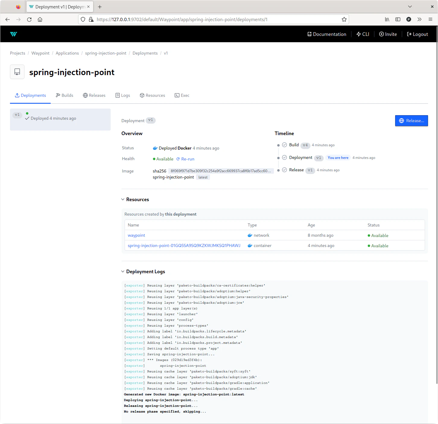Click the Waypoint logo in header
Viewport: 438px width, 424px height.
coord(14,34)
